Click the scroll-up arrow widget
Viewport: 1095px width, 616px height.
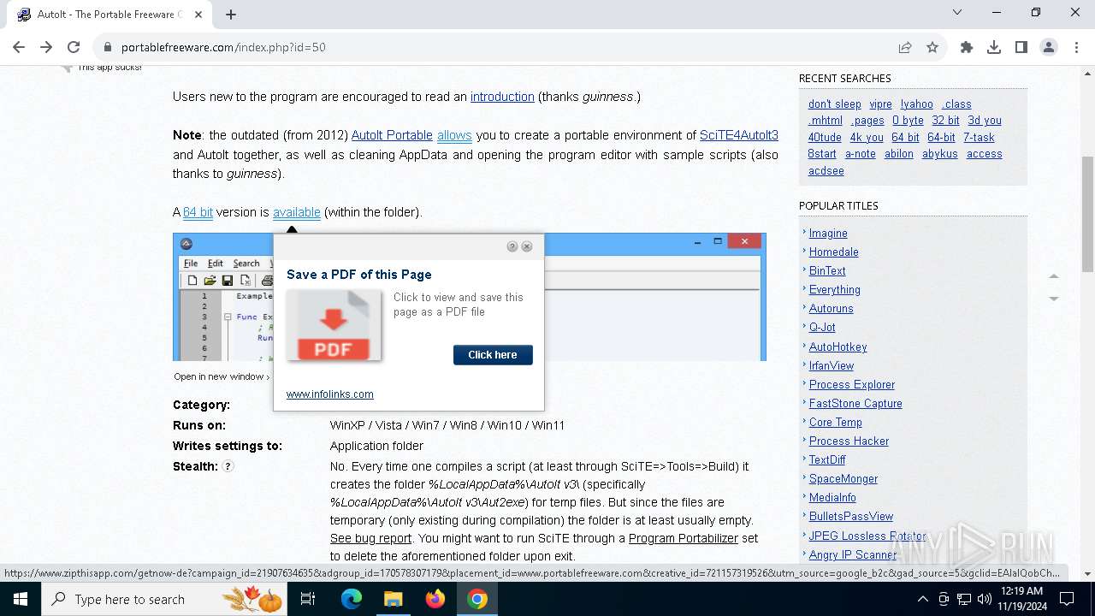pyautogui.click(x=1054, y=276)
